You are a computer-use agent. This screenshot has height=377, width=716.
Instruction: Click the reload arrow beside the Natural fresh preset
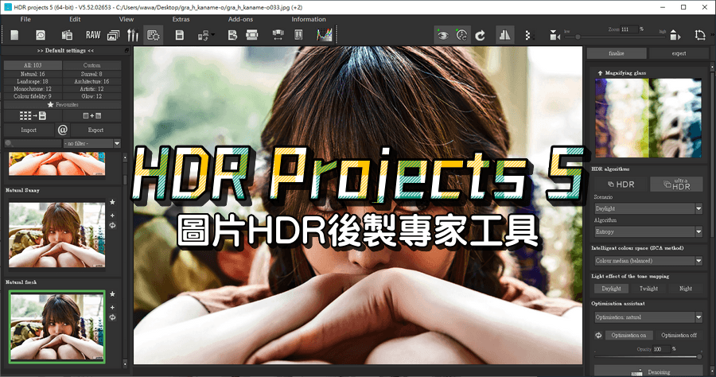112,317
